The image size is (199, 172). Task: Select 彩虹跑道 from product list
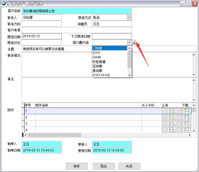(110, 62)
